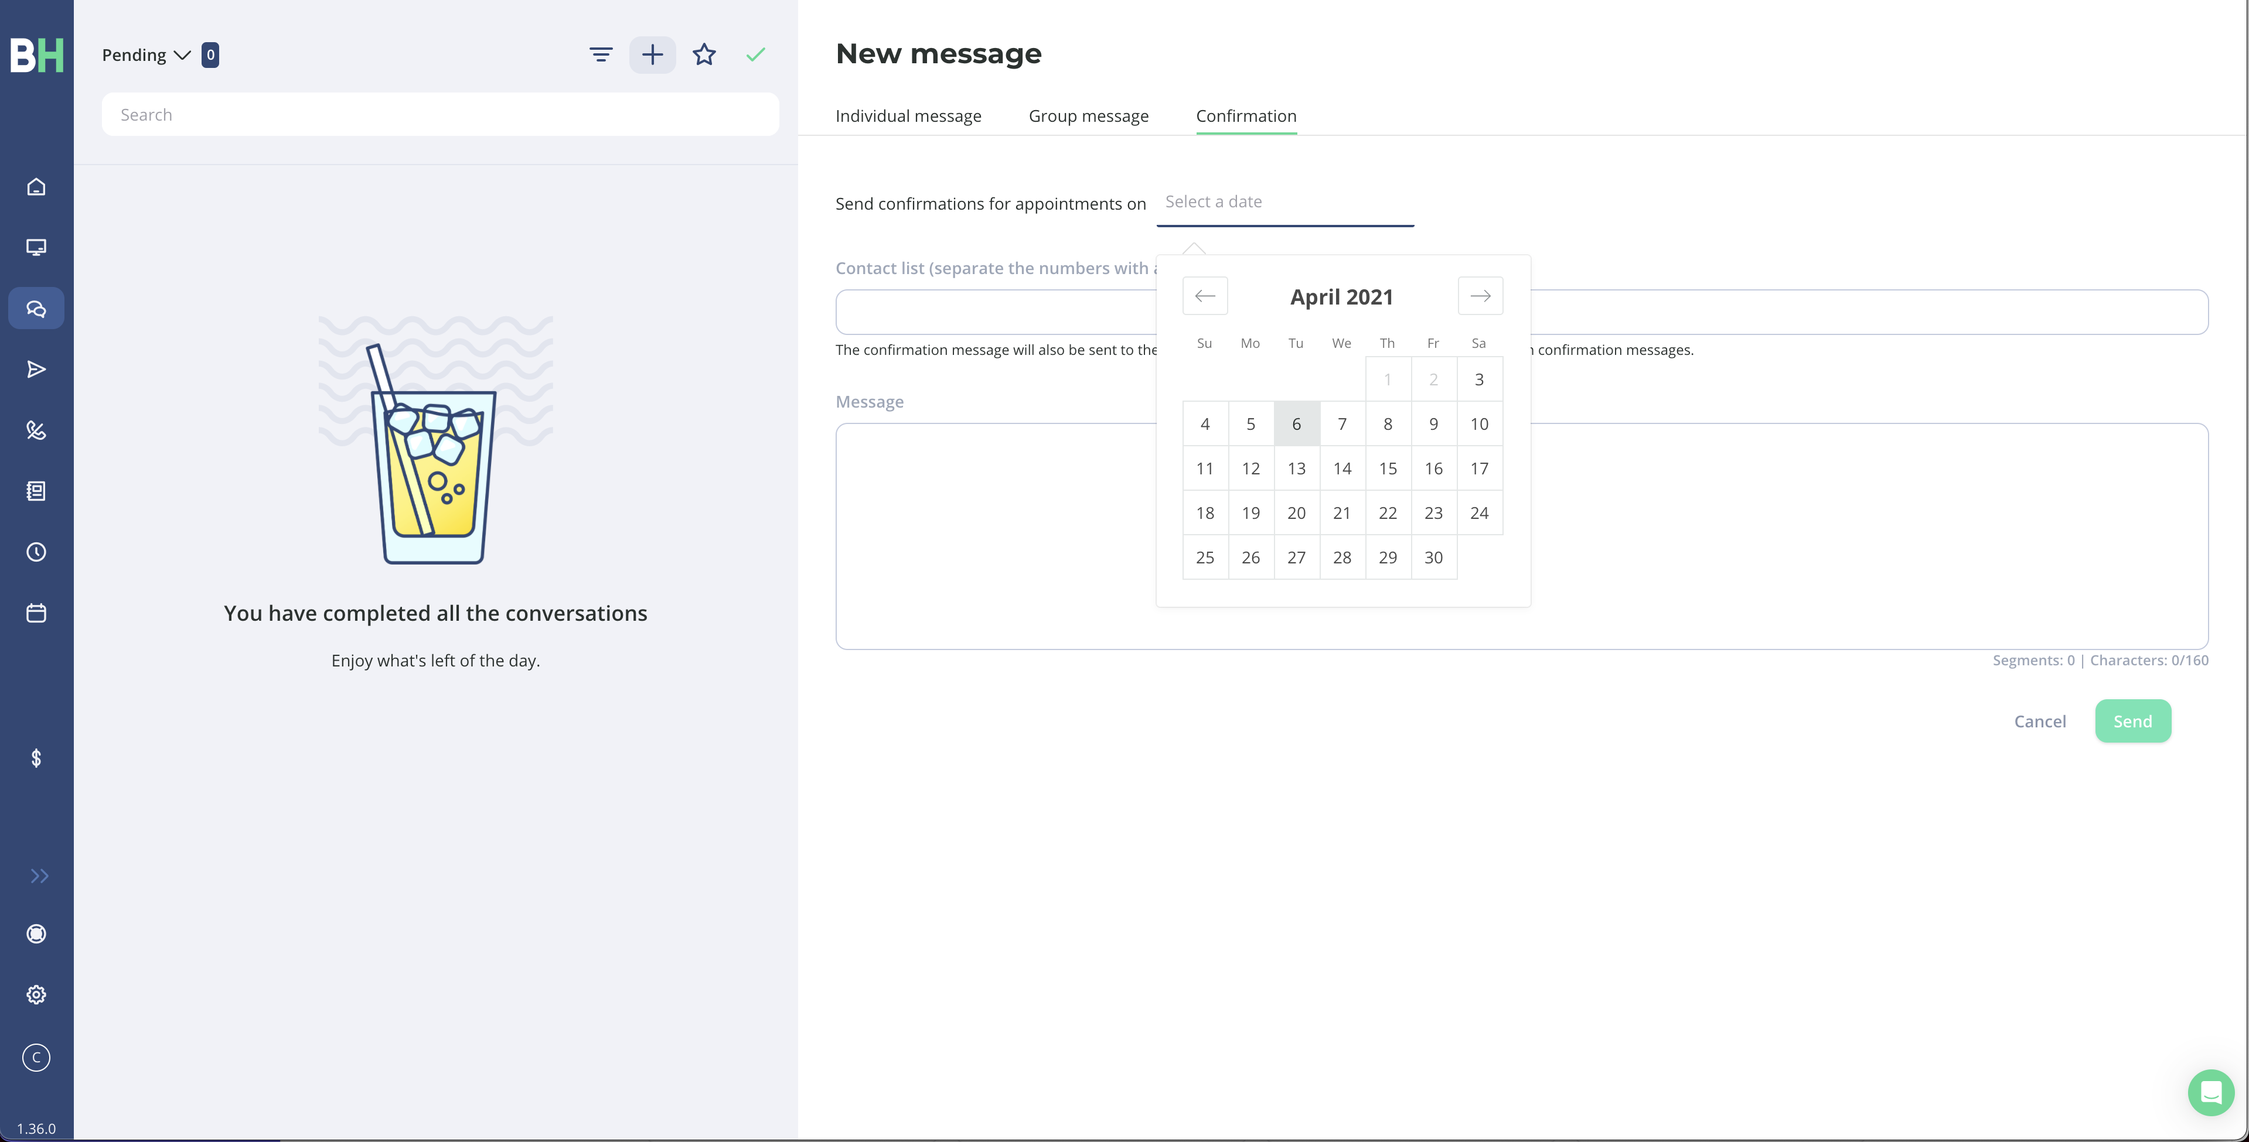Open the calendar icon in sidebar
The width and height of the screenshot is (2249, 1142).
click(36, 613)
